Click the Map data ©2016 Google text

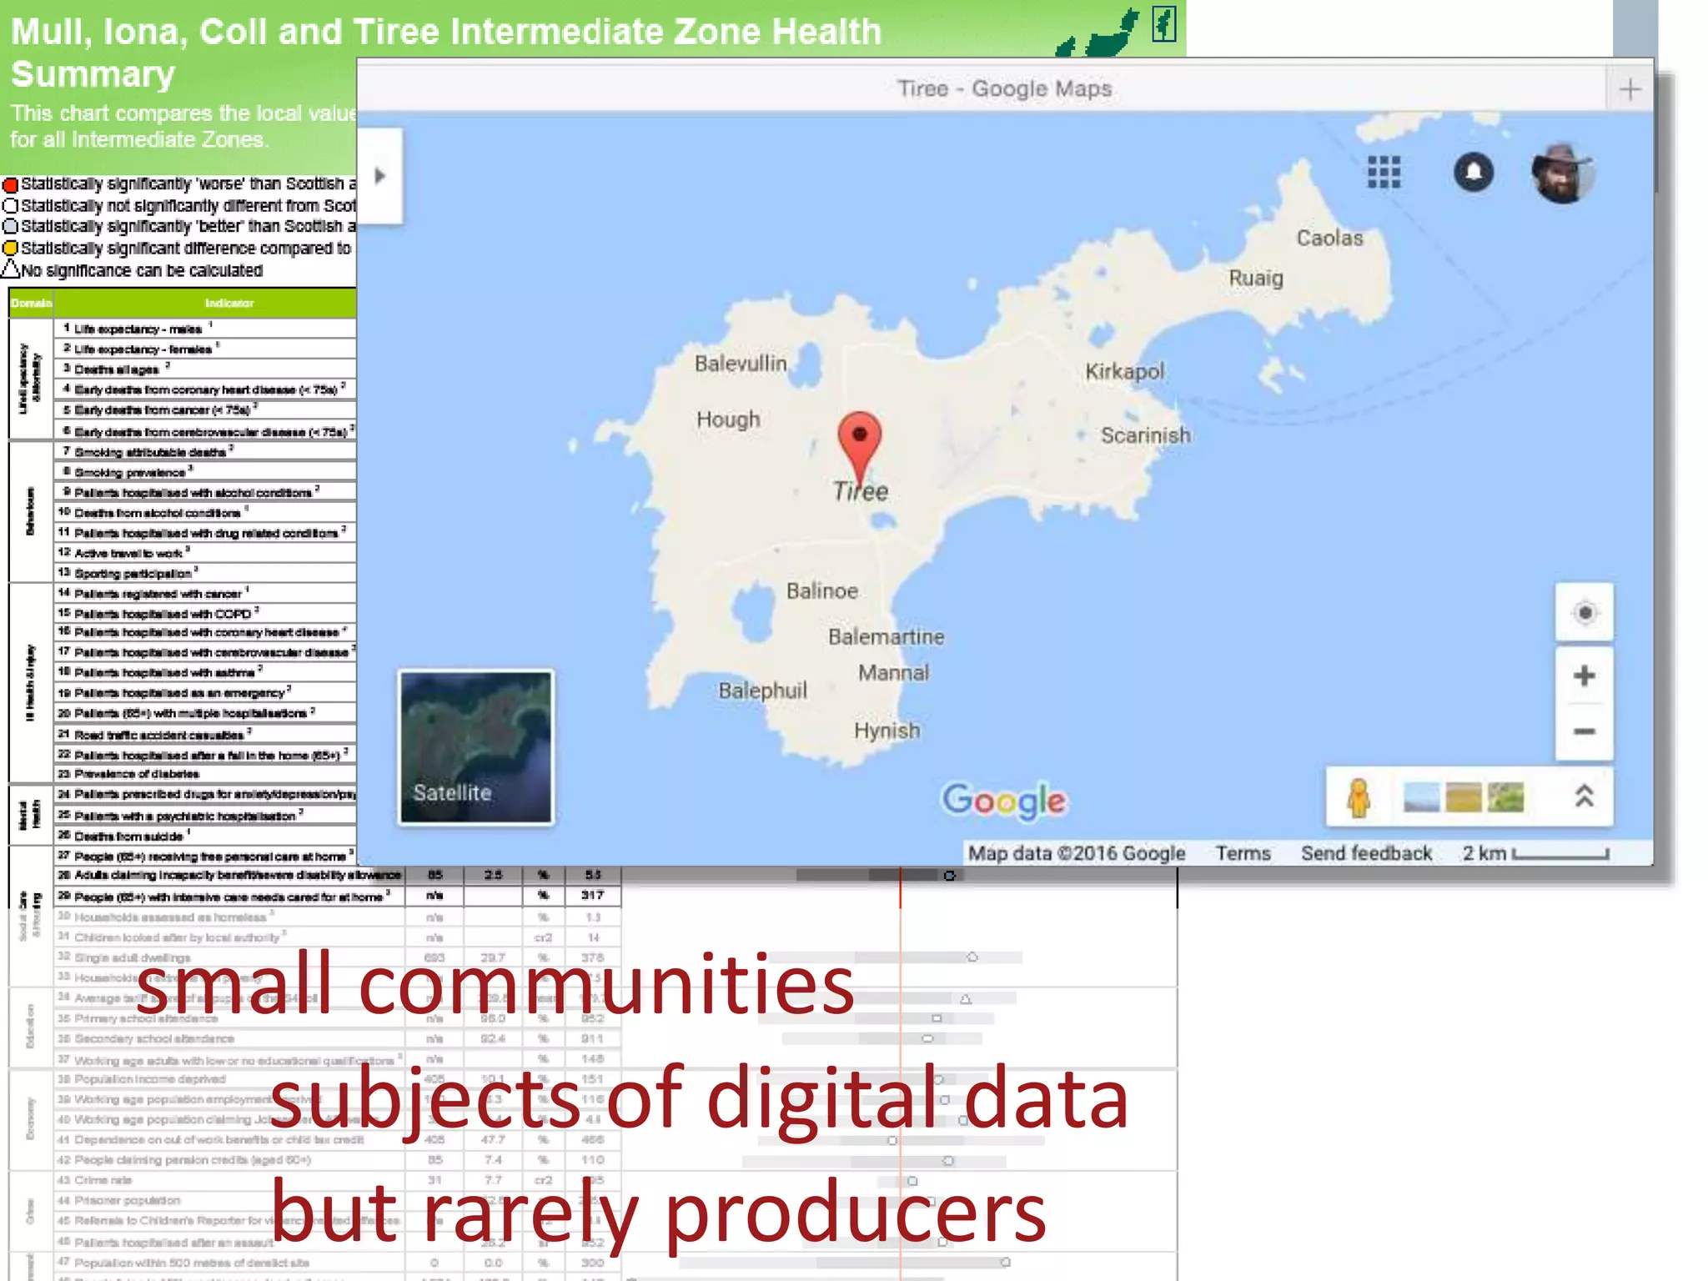click(x=1076, y=853)
